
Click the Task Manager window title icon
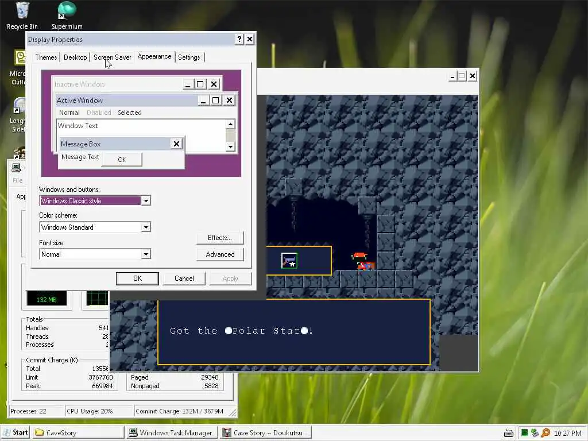[16, 168]
